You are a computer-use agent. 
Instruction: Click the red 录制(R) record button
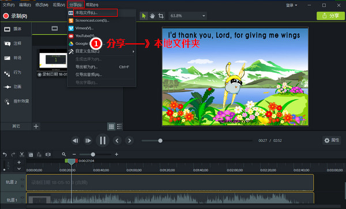tap(15, 16)
